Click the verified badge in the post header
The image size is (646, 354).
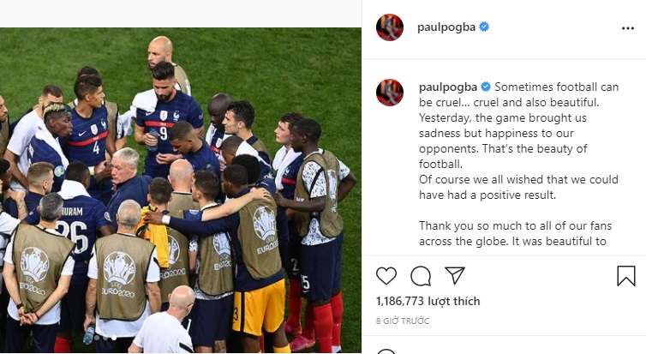coord(484,27)
